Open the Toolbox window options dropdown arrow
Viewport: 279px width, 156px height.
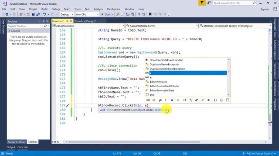(40, 21)
